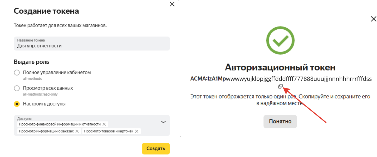Close the Создание токена dialog
This screenshot has width=377, height=157.
pos(172,4)
